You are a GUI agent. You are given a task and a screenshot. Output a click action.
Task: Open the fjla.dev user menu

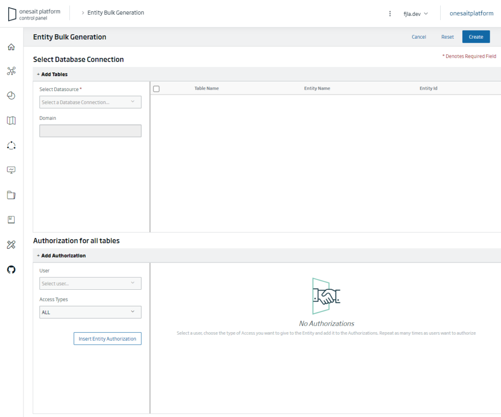[x=415, y=14]
